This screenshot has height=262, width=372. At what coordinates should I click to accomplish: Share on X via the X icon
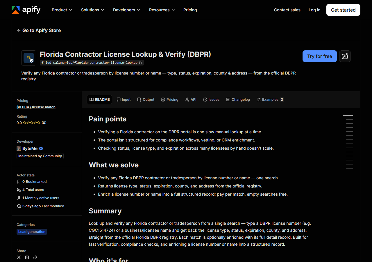[19, 257]
